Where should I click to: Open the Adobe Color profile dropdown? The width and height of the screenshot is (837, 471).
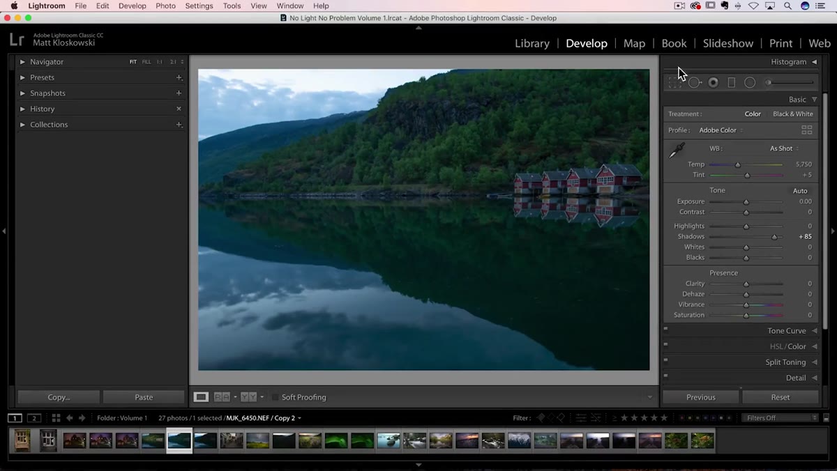point(721,130)
